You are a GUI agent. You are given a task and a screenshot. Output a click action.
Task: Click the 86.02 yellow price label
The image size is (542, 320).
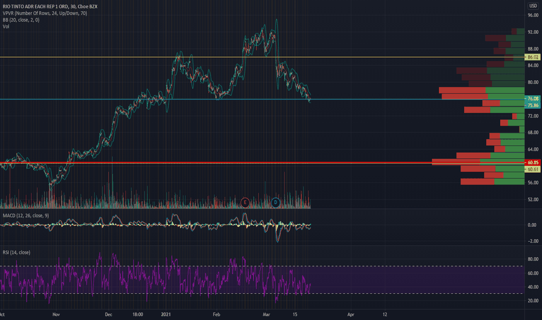point(533,57)
